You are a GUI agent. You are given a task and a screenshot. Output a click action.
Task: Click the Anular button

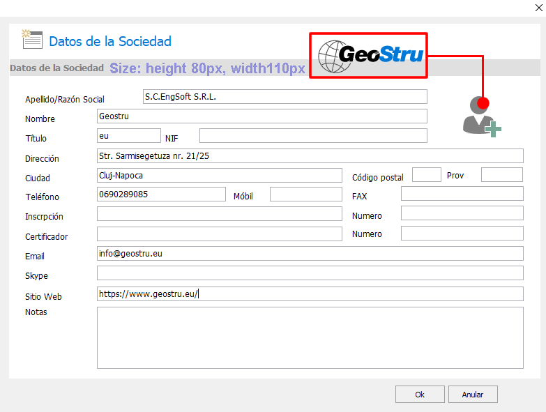tap(473, 395)
